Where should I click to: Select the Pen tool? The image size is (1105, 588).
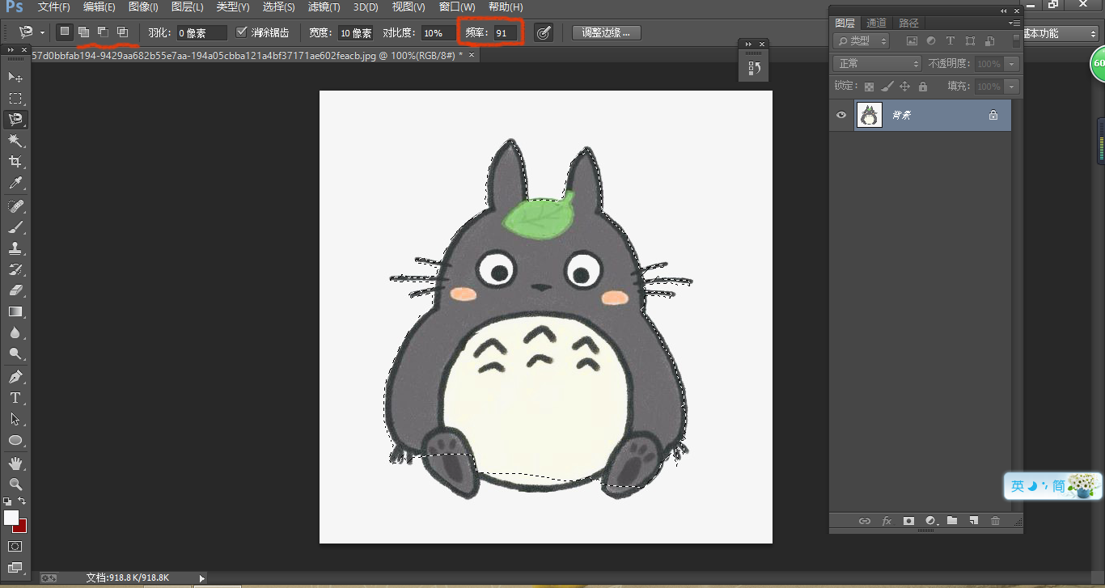tap(15, 377)
